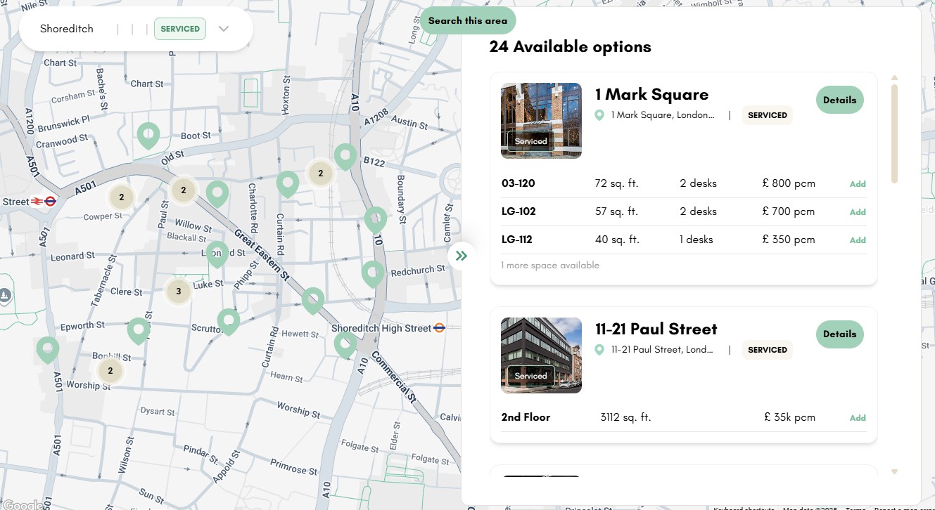Add space 03-120 to selection
The height and width of the screenshot is (510, 935).
click(858, 184)
